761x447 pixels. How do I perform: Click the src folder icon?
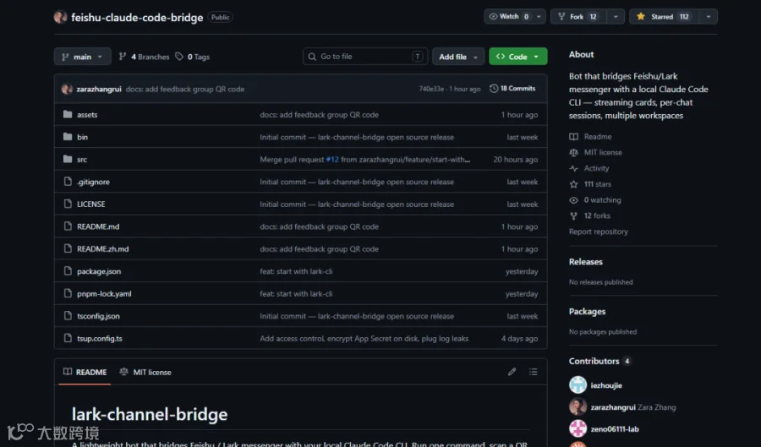pos(68,159)
